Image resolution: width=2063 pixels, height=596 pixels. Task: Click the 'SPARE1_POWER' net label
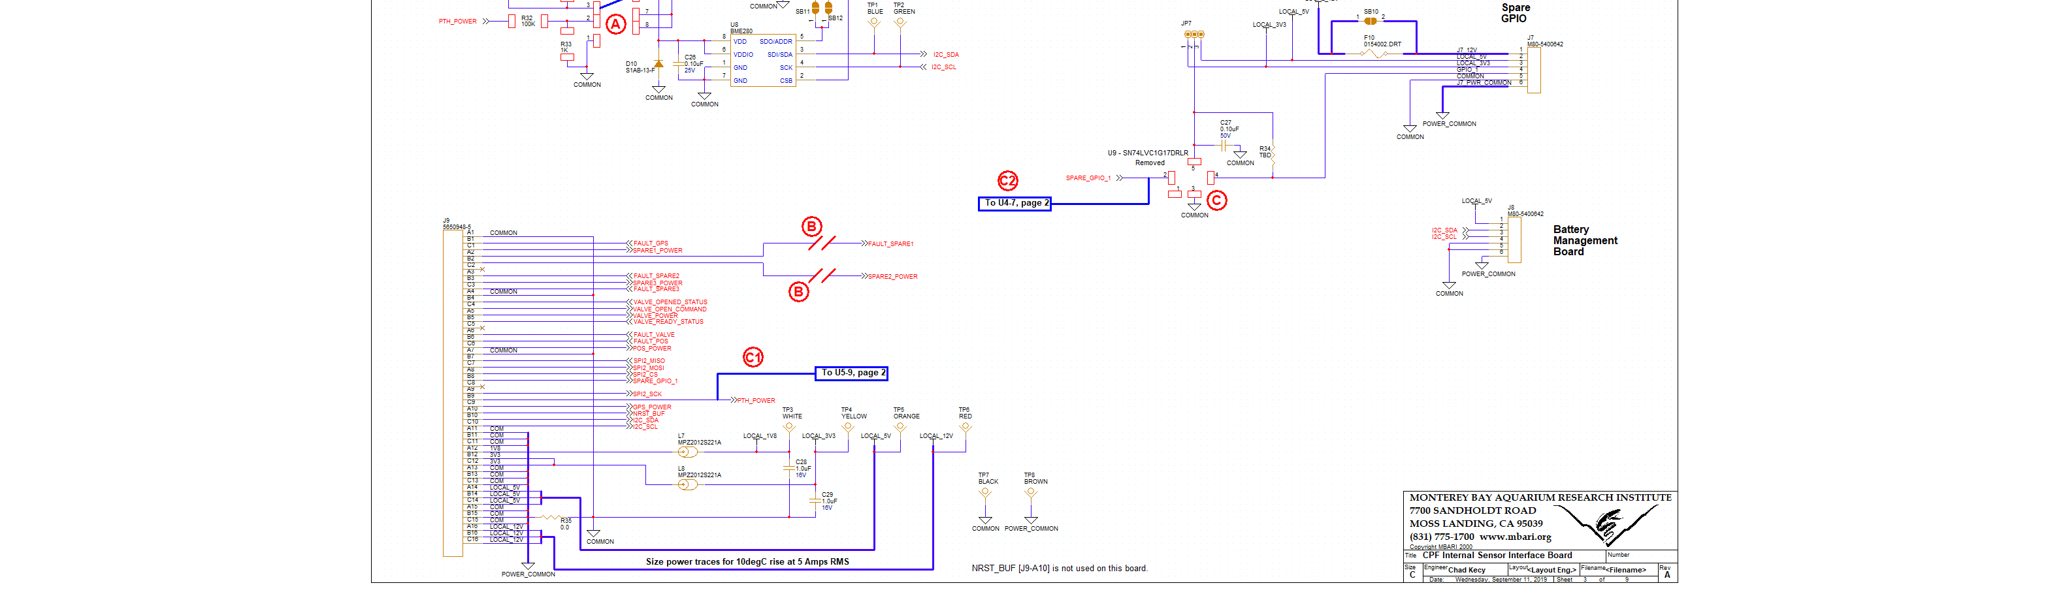tap(657, 251)
